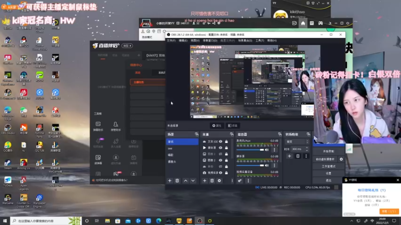The width and height of the screenshot is (401, 225).
Task: Open media source channel three-dot options
Action: pyautogui.click(x=274, y=165)
